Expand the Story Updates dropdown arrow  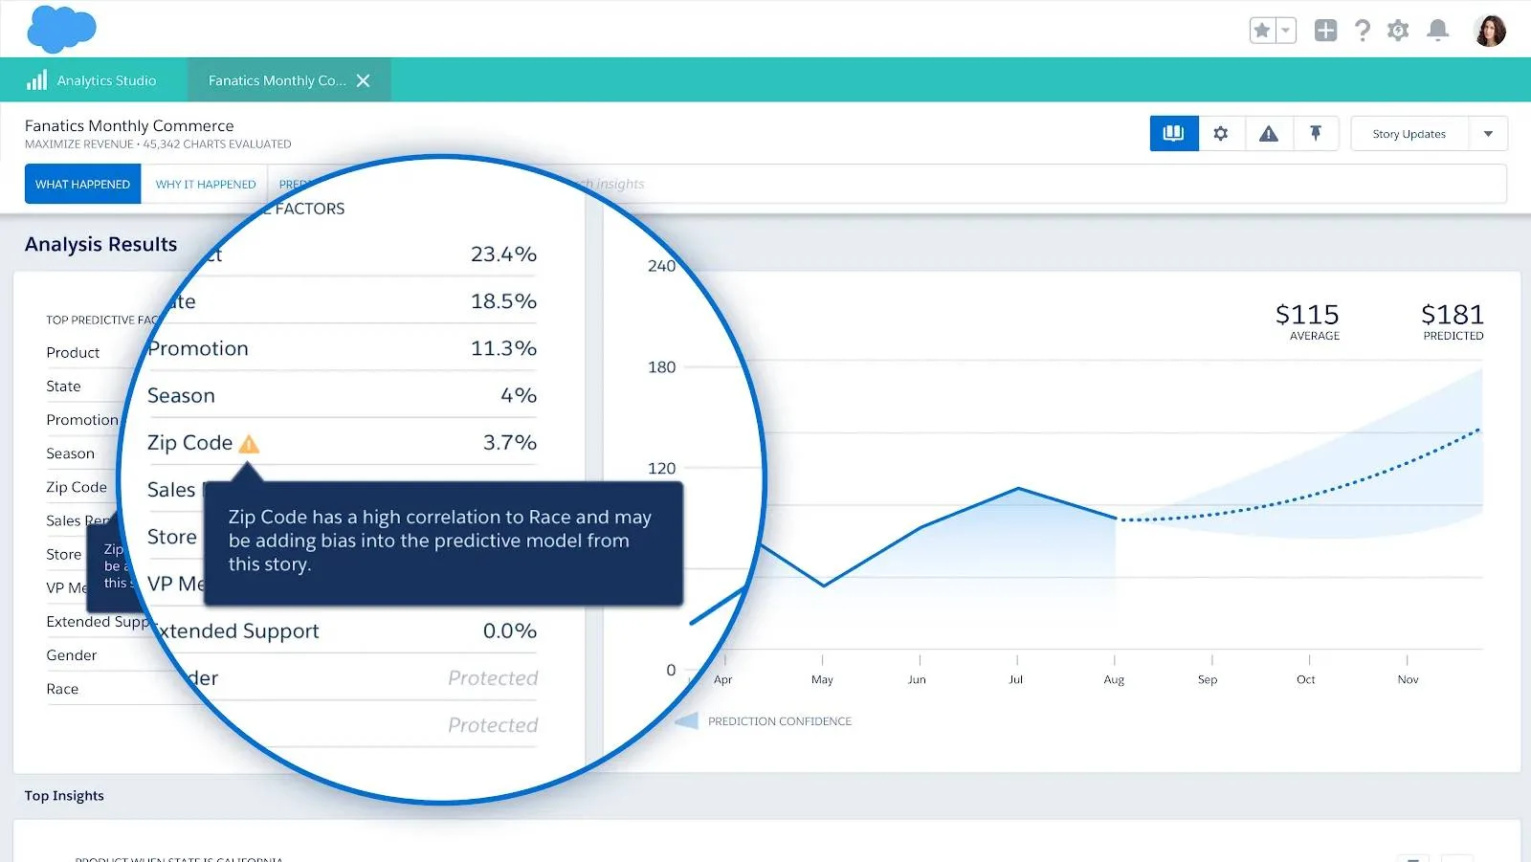[x=1488, y=134]
